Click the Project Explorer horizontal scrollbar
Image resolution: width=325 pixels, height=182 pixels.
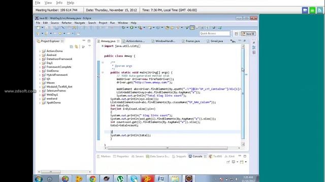[51, 172]
